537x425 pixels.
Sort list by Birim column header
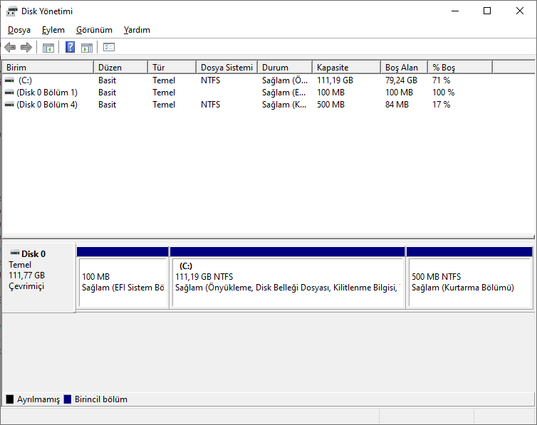[x=47, y=68]
